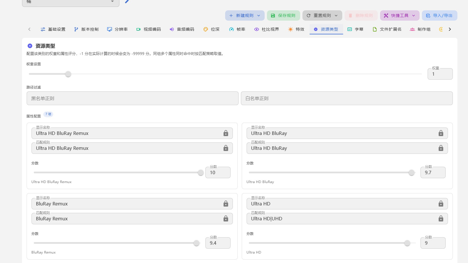Switch to the 帧率 tab
The width and height of the screenshot is (468, 263).
pyautogui.click(x=237, y=29)
